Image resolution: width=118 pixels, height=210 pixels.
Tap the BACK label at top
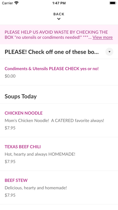click(59, 14)
